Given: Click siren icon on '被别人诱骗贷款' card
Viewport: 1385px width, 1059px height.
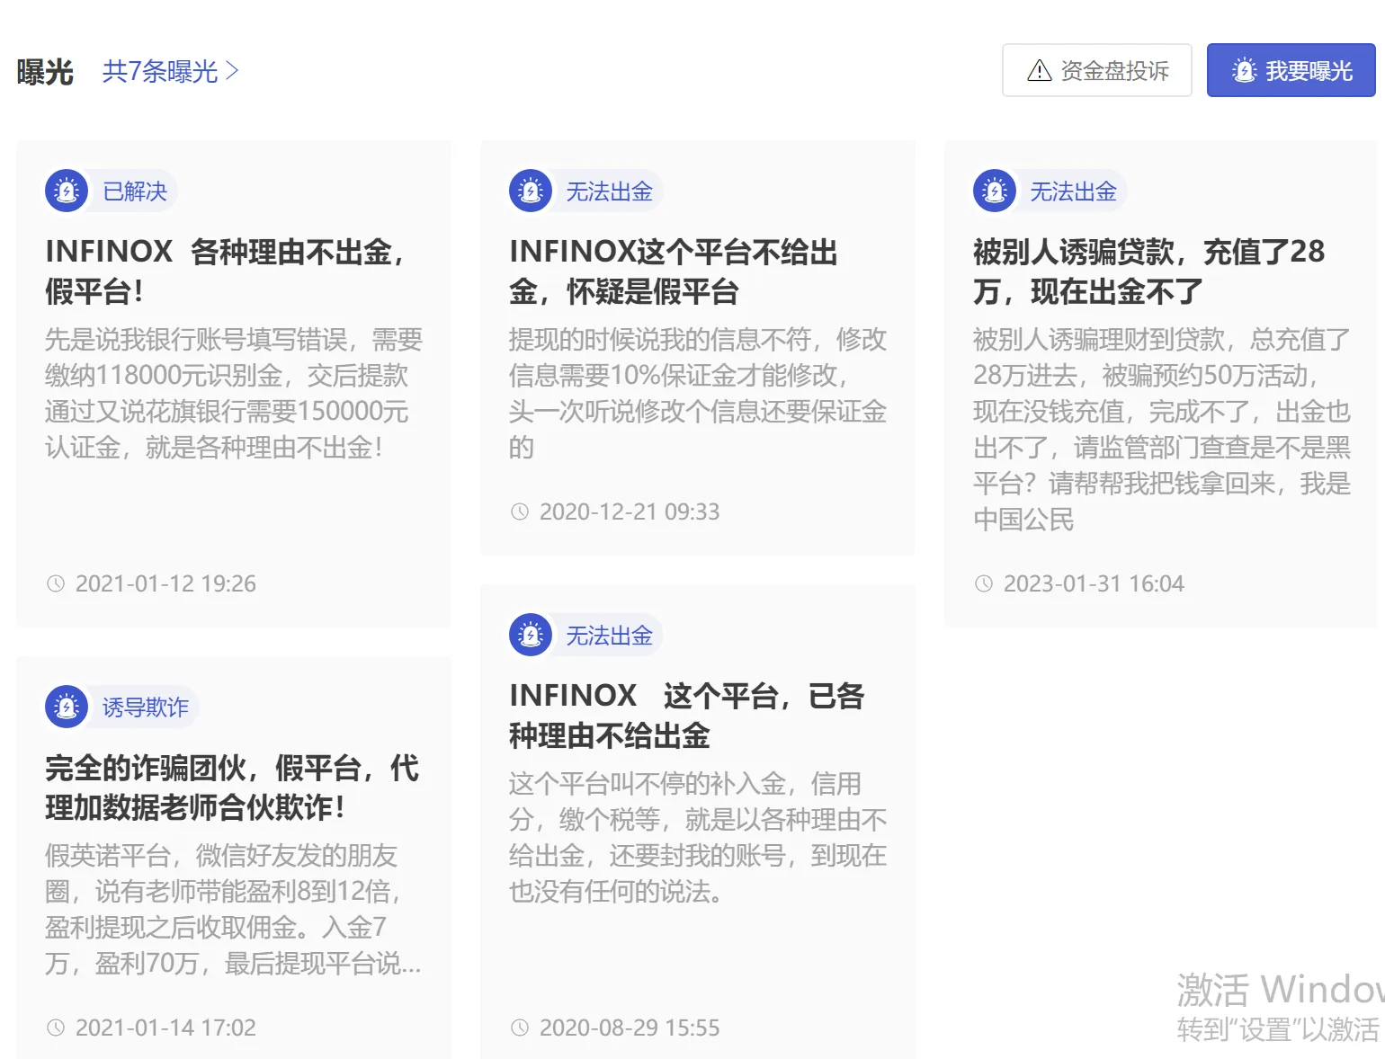Looking at the screenshot, I should click(995, 191).
